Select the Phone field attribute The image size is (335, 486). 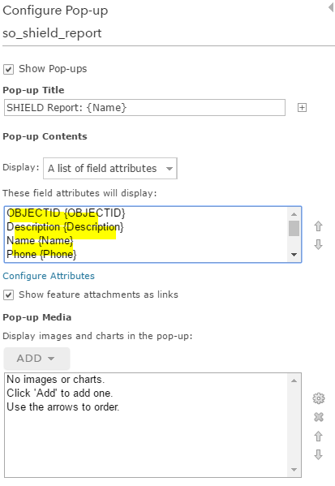[x=41, y=254]
